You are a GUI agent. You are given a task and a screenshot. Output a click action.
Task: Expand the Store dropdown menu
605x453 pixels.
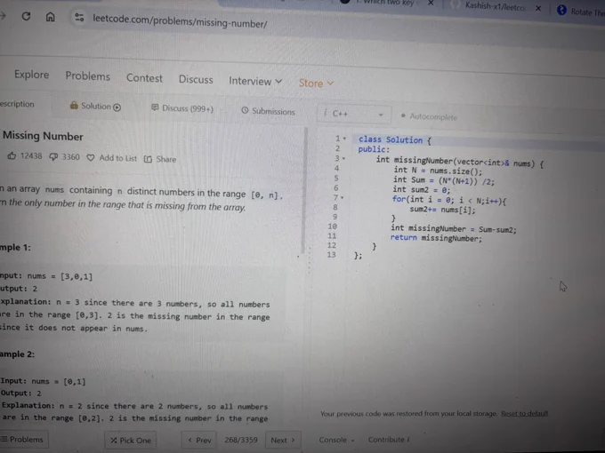point(316,83)
